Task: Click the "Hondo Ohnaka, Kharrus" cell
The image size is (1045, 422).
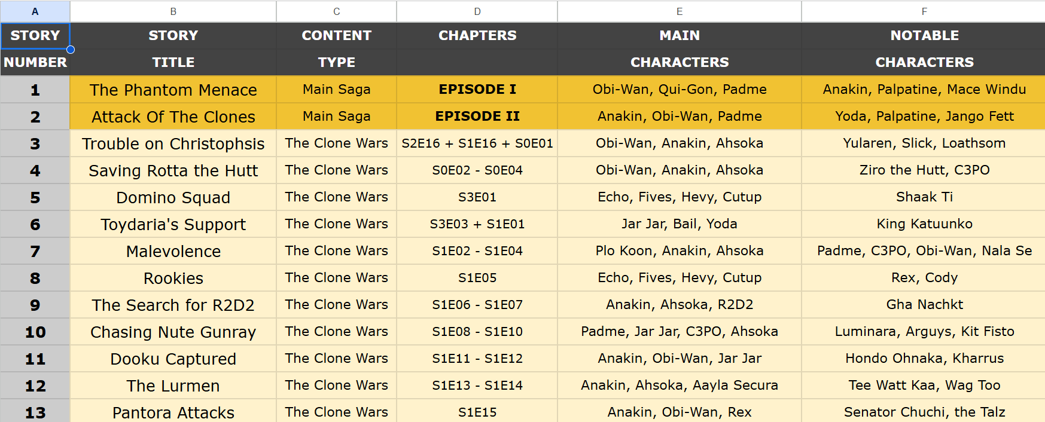Action: (924, 359)
